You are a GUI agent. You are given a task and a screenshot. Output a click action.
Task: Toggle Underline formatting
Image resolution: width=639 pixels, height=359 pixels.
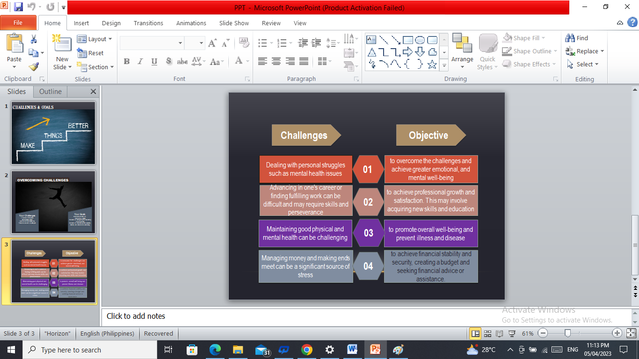[x=154, y=61]
